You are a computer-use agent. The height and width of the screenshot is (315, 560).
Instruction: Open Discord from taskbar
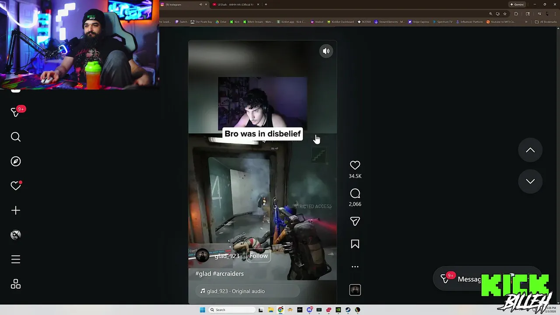pyautogui.click(x=309, y=310)
